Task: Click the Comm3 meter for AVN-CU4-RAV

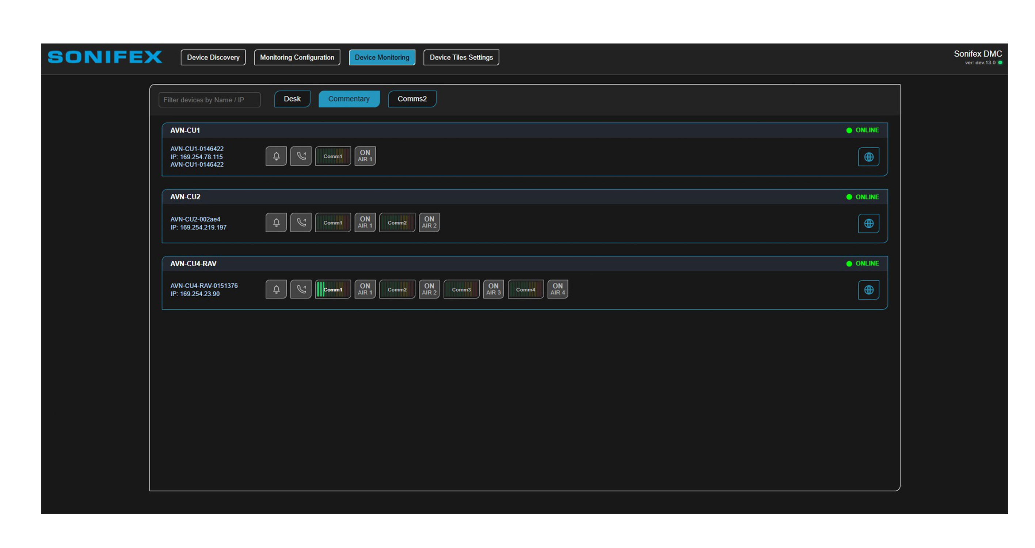Action: pyautogui.click(x=461, y=289)
